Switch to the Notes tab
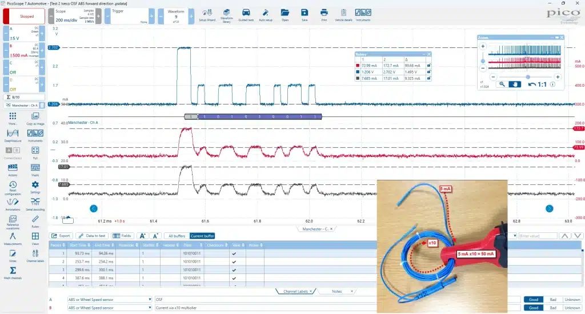The image size is (585, 314). [x=337, y=291]
